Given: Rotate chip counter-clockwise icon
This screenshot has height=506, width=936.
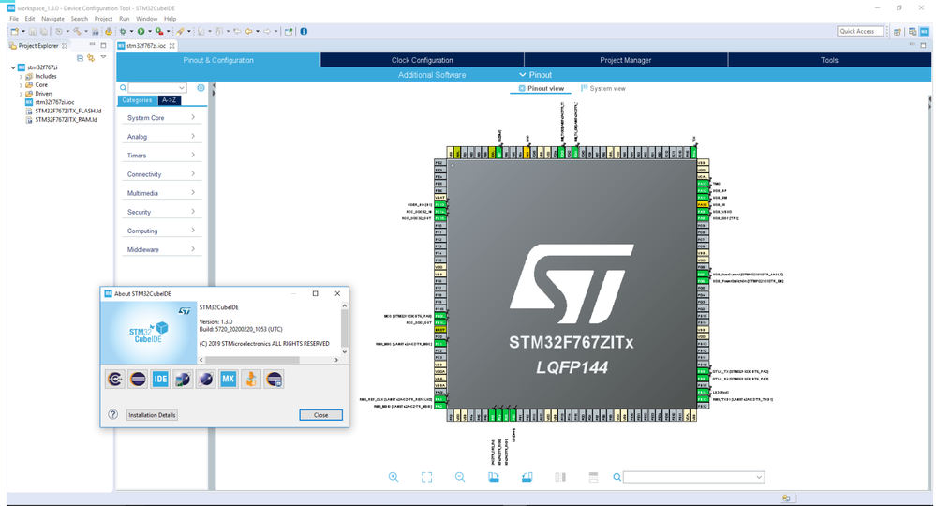Looking at the screenshot, I should pyautogui.click(x=527, y=477).
